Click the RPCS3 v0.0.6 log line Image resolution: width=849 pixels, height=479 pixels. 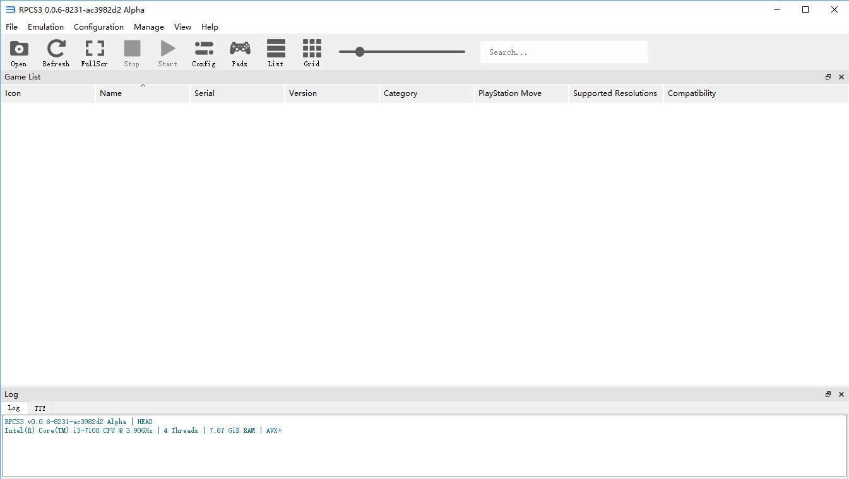(x=78, y=422)
